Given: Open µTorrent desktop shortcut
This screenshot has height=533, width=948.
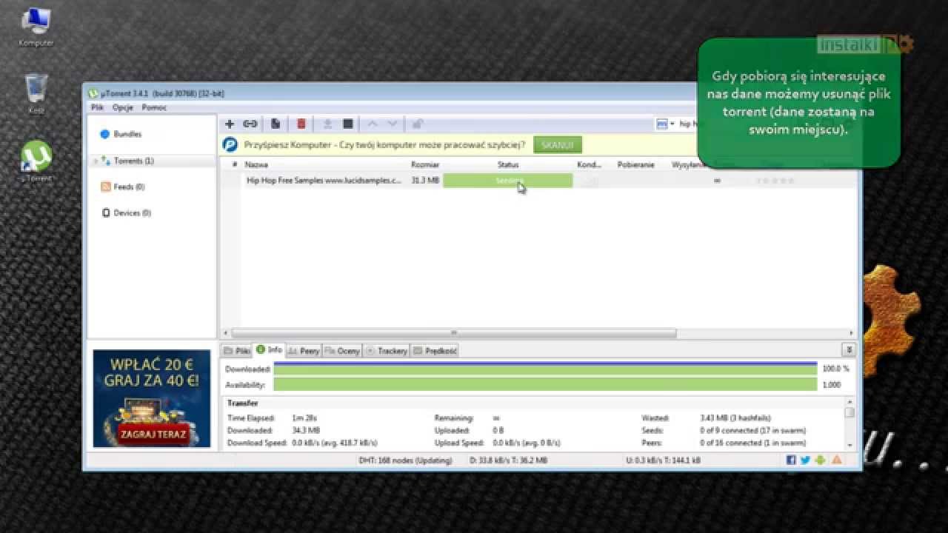Looking at the screenshot, I should 36,162.
